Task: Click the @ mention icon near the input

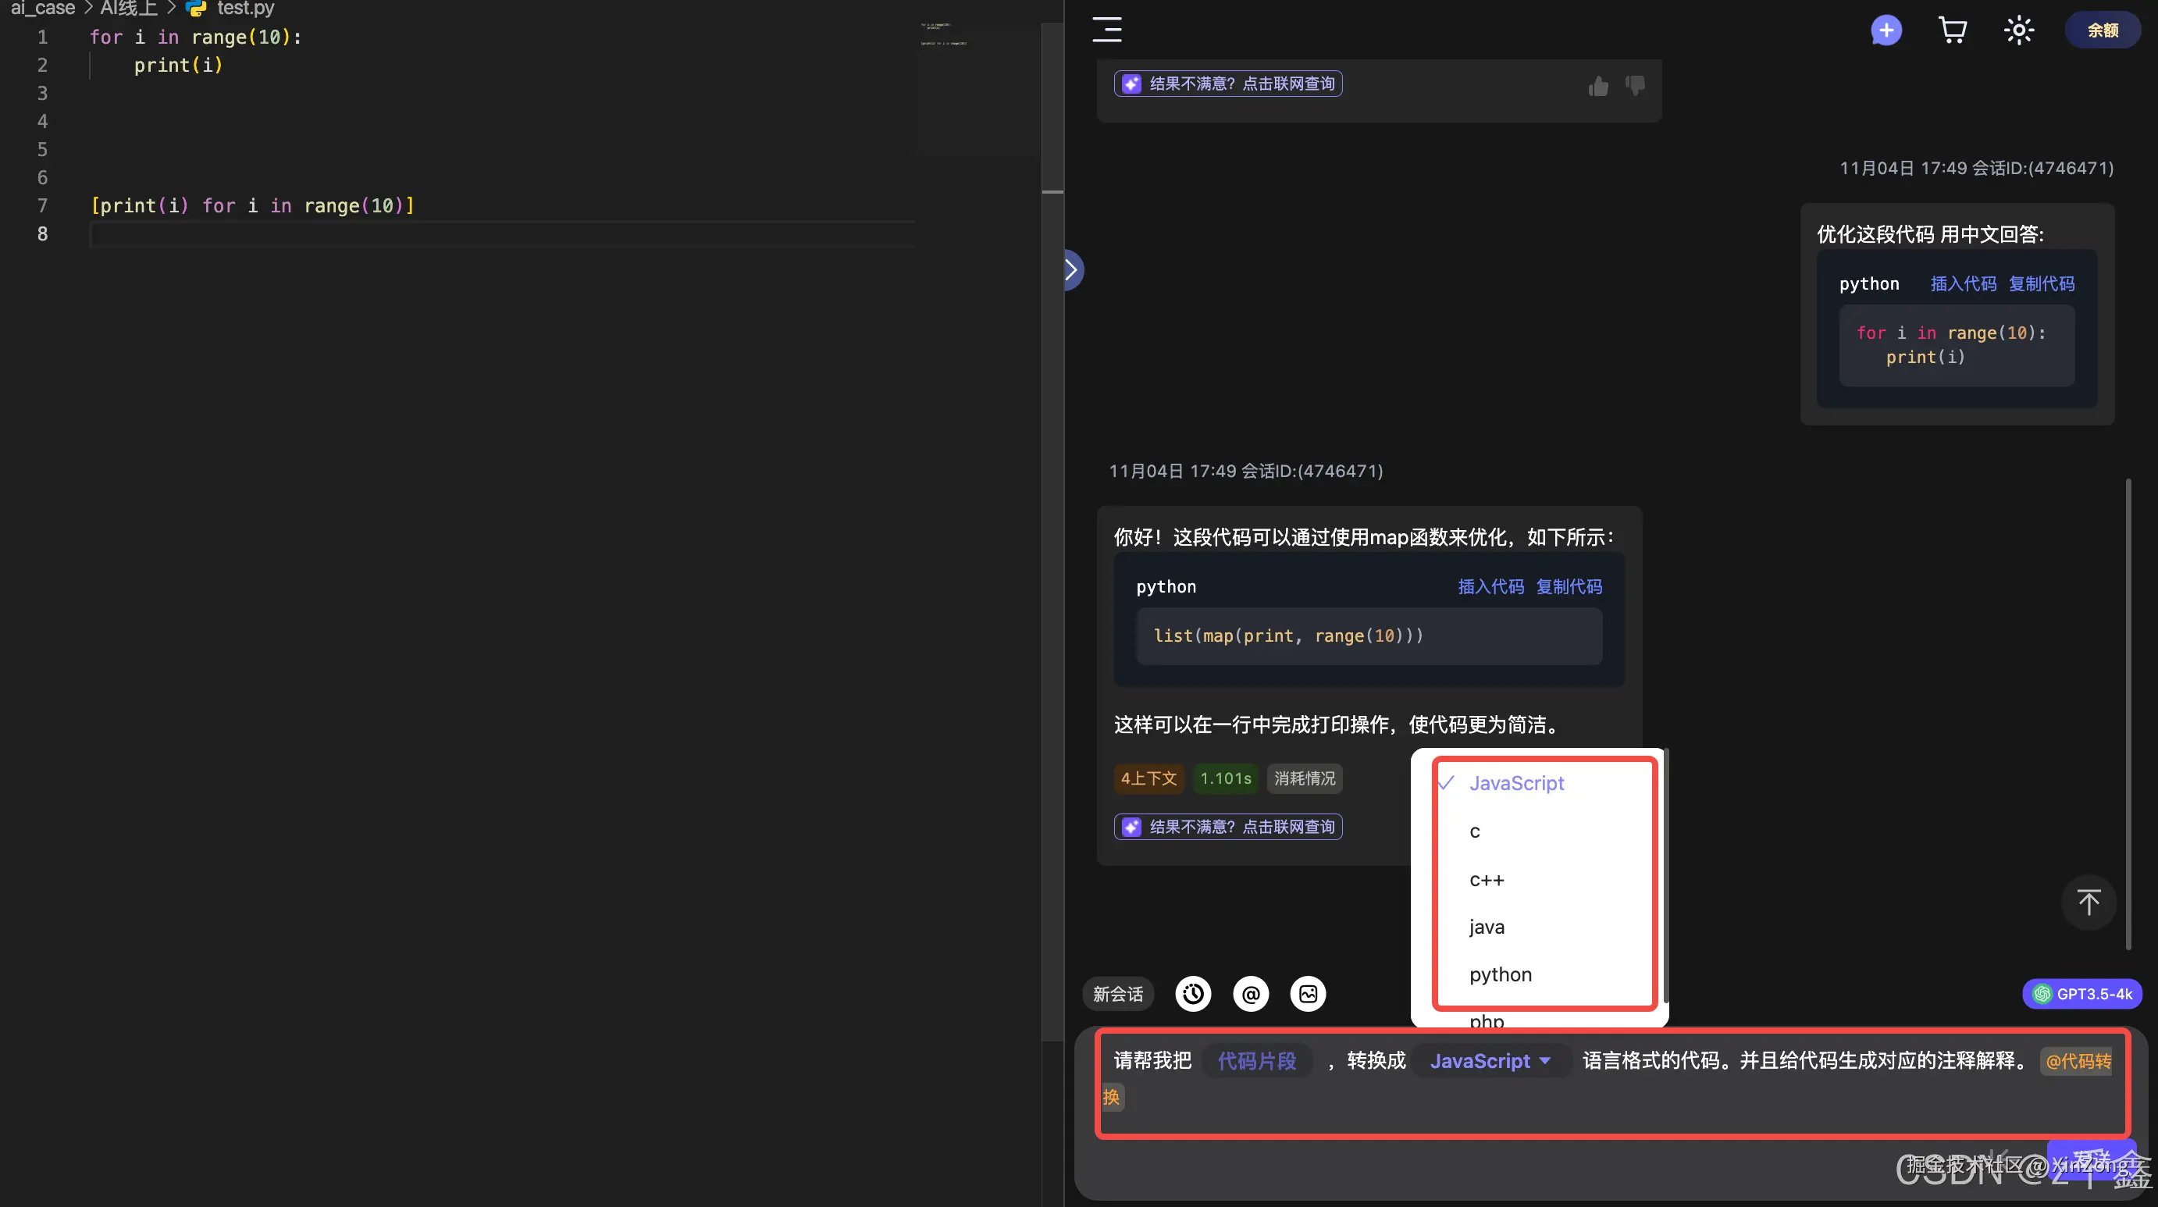Action: [1251, 993]
